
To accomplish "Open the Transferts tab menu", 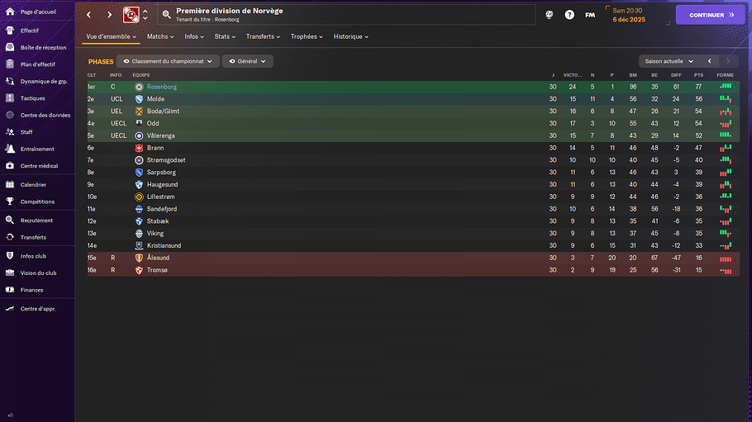I will coord(263,36).
